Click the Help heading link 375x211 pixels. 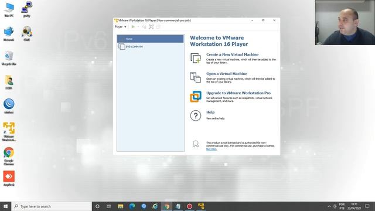coord(210,112)
